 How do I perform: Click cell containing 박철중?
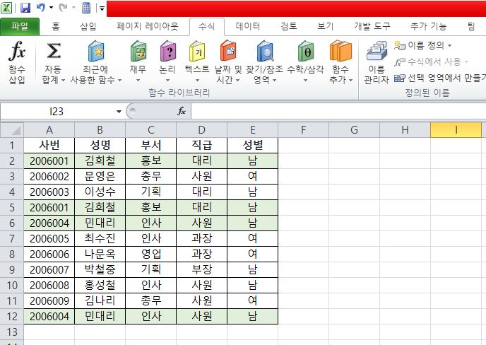click(100, 269)
